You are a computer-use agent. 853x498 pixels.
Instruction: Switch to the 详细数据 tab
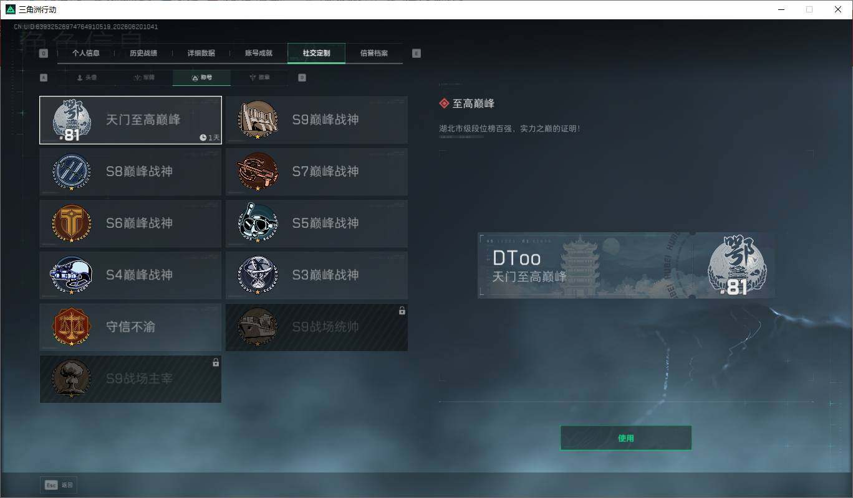coord(201,54)
